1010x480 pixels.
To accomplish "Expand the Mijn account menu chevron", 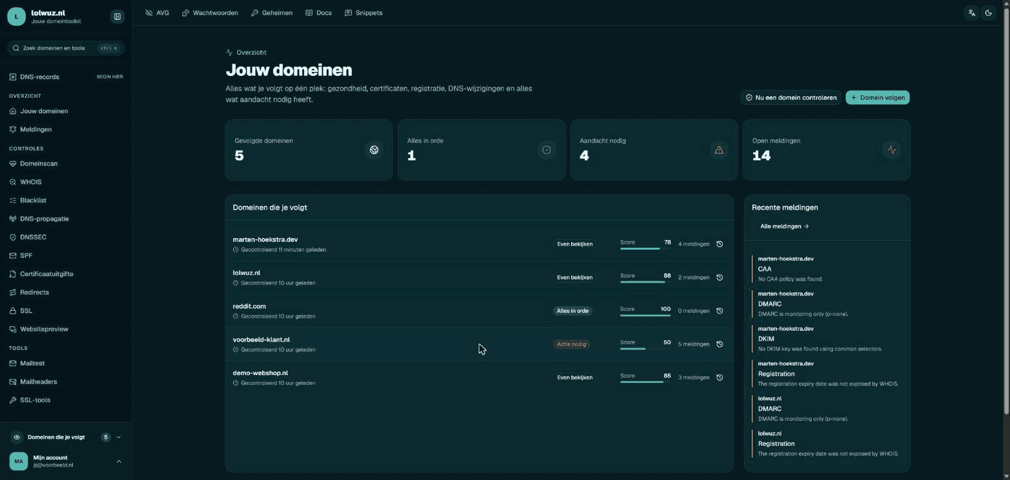I will [119, 461].
